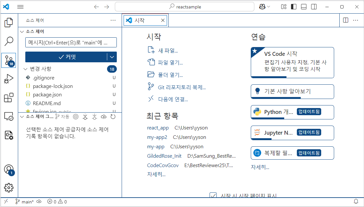Click the 폴더 열기... link
Screen dimensions: 364x207
coord(165,75)
